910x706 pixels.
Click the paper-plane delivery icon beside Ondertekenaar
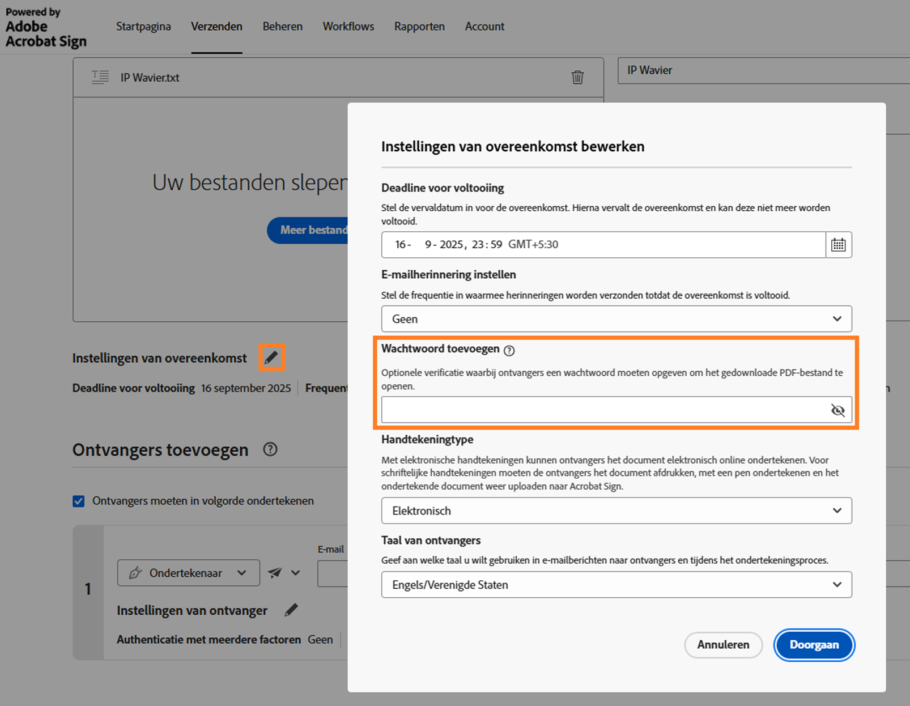(x=276, y=573)
